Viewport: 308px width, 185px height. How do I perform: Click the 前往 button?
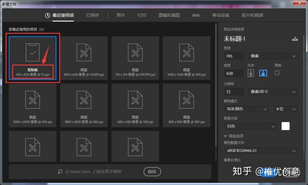click(x=152, y=172)
